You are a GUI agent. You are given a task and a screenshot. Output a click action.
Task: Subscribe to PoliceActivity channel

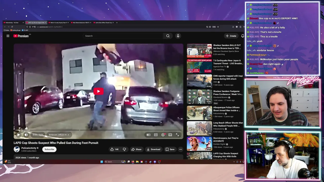coord(49,149)
